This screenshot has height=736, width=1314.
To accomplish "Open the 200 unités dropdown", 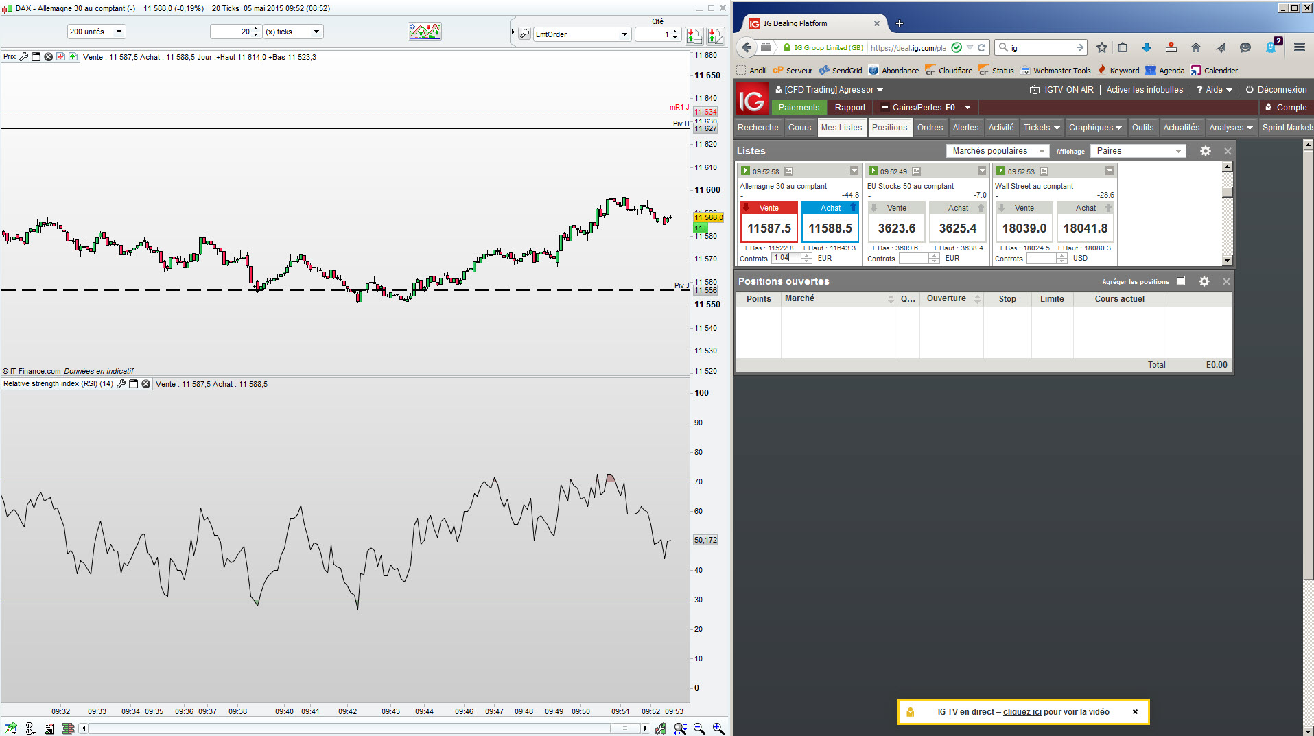I will point(96,32).
